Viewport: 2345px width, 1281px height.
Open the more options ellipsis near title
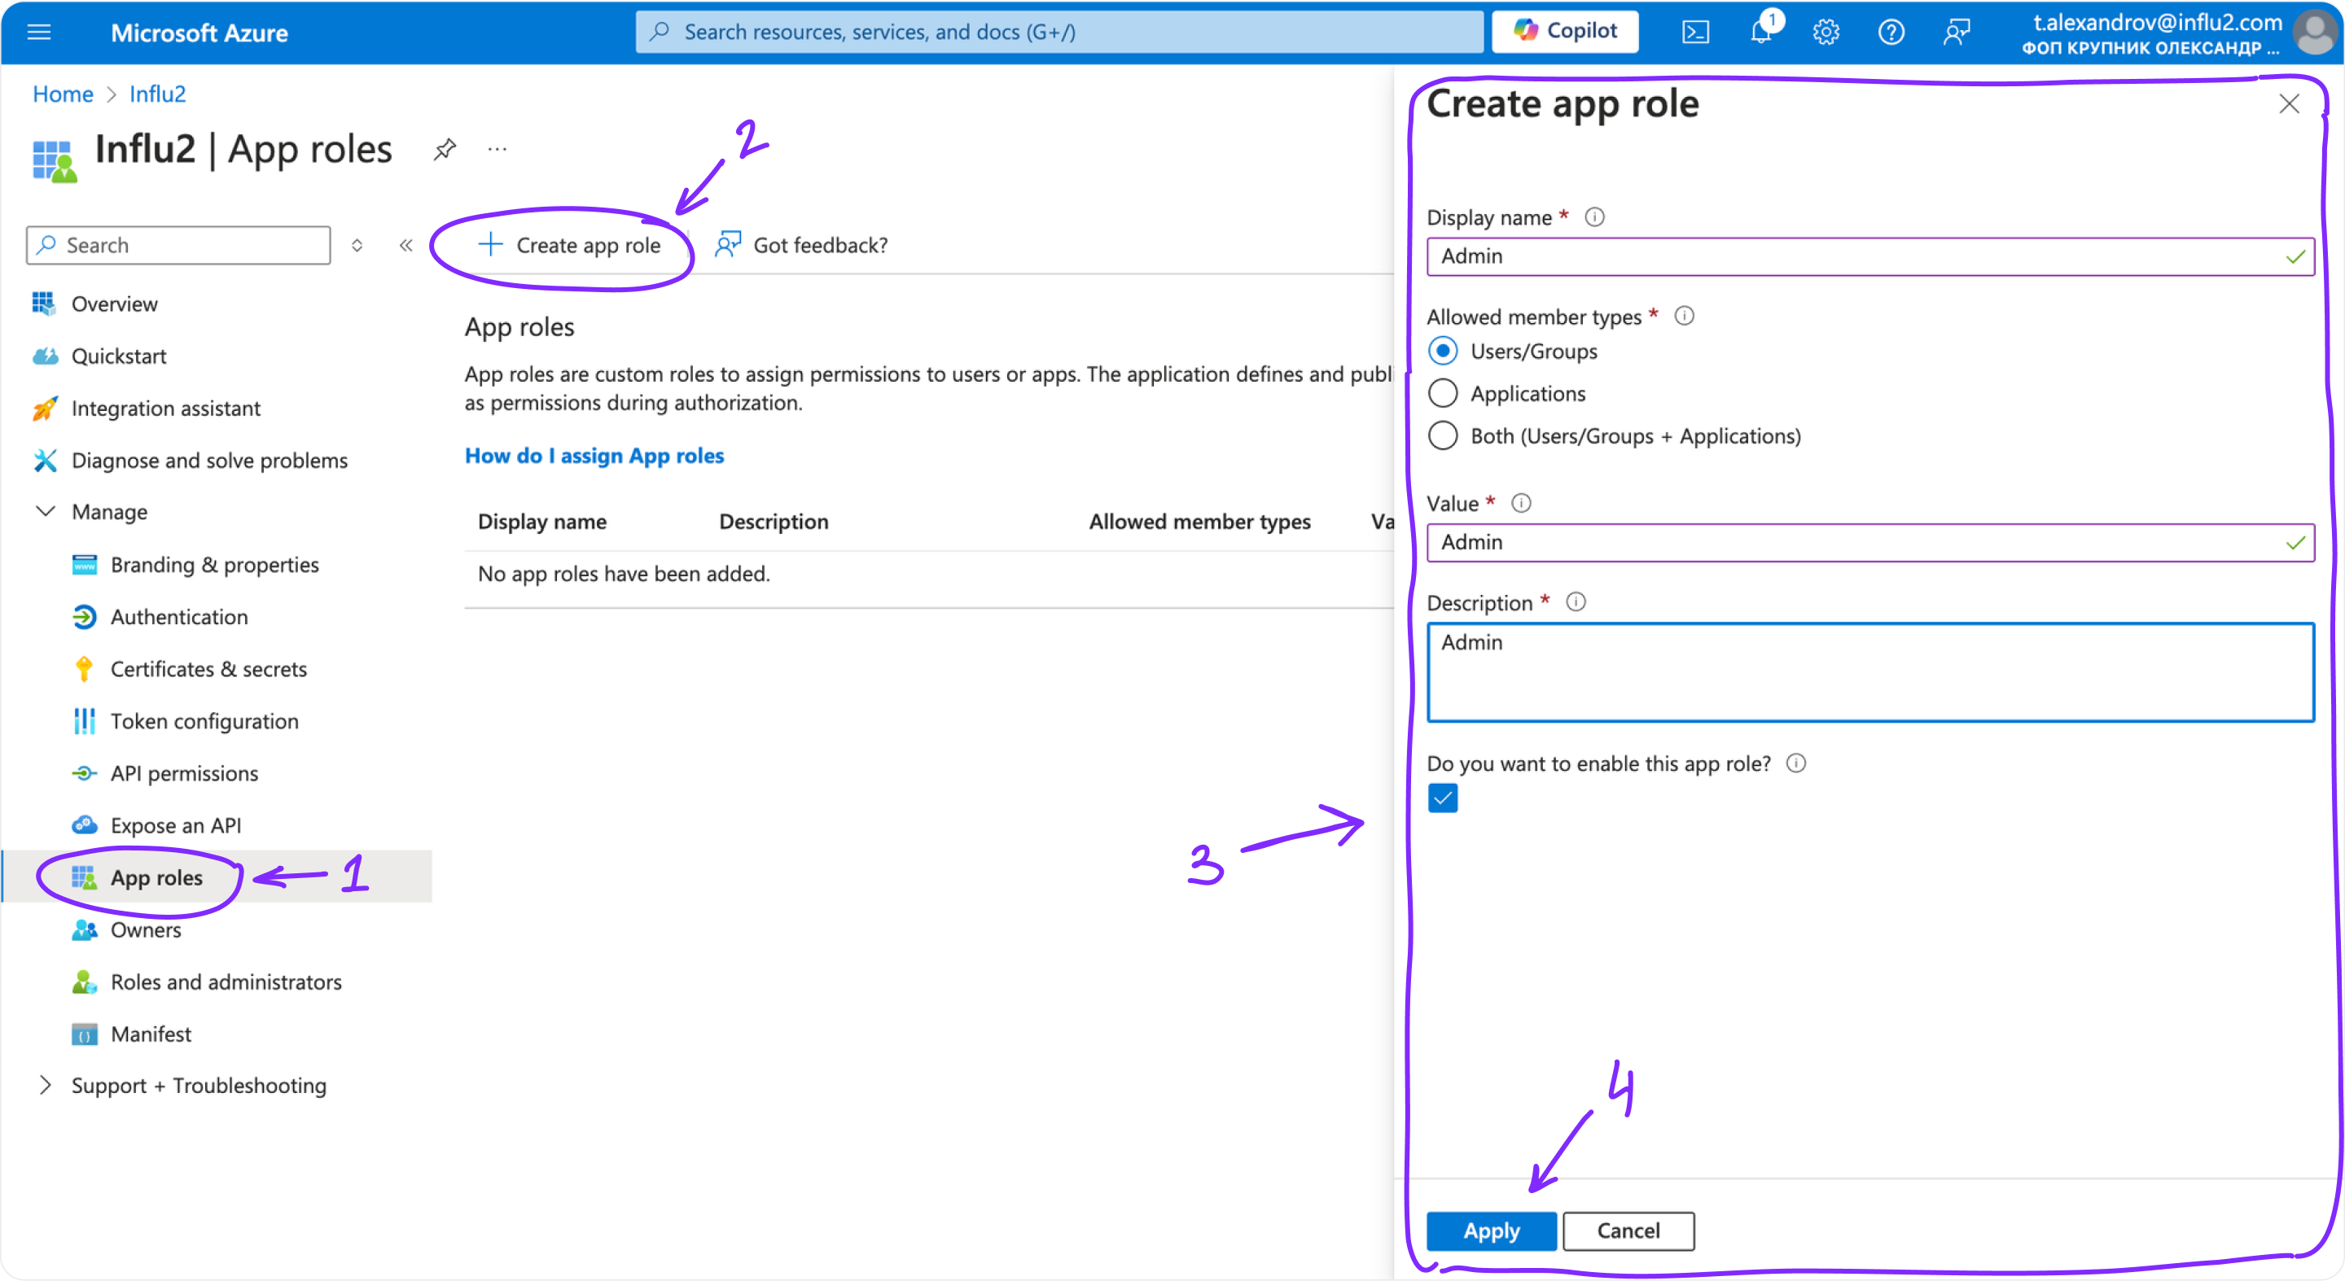click(x=497, y=149)
